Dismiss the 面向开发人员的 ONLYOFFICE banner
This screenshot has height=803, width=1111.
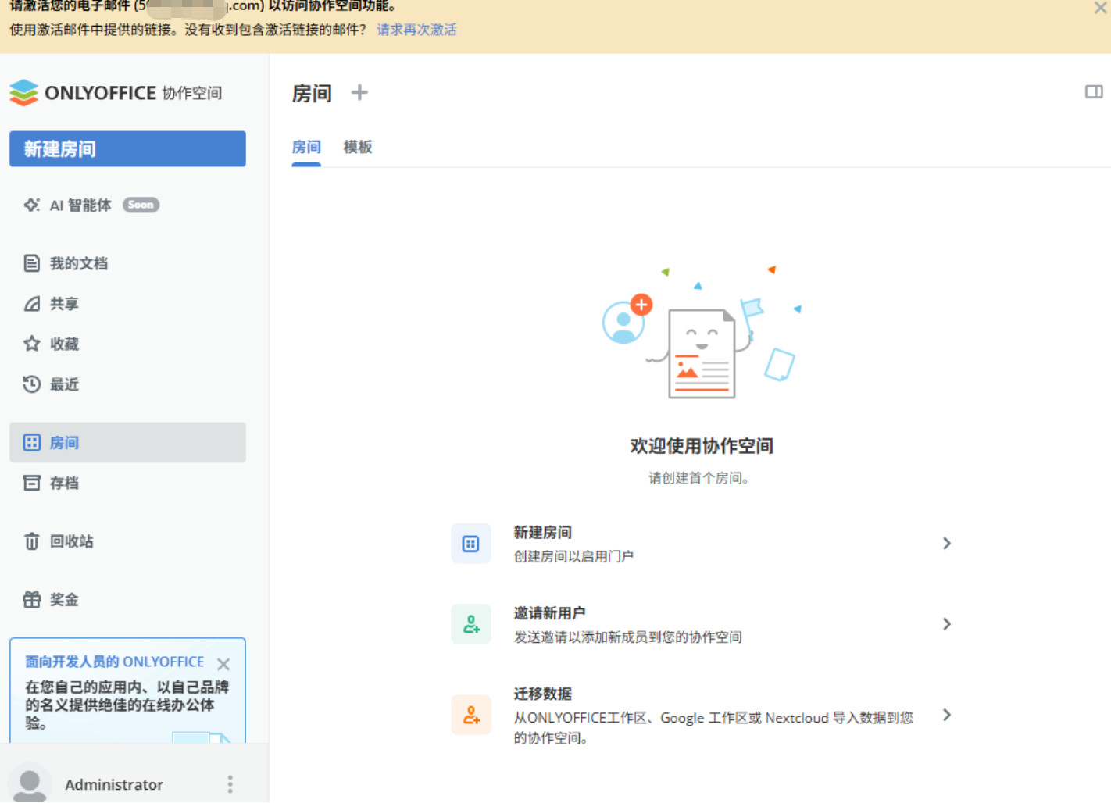(x=223, y=664)
